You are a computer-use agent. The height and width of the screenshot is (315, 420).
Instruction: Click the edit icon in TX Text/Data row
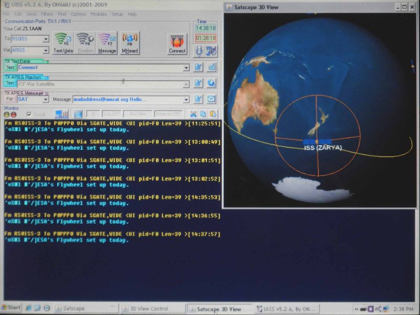(x=198, y=67)
